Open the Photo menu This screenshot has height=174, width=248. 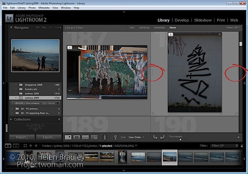[32, 8]
